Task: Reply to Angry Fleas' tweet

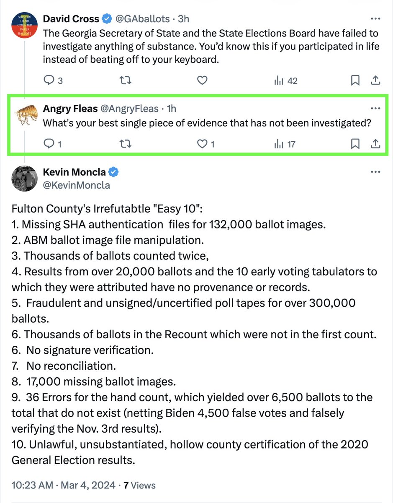Action: click(49, 144)
